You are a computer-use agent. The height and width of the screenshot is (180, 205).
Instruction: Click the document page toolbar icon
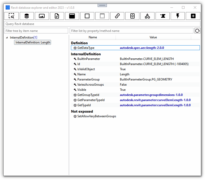point(57,16)
